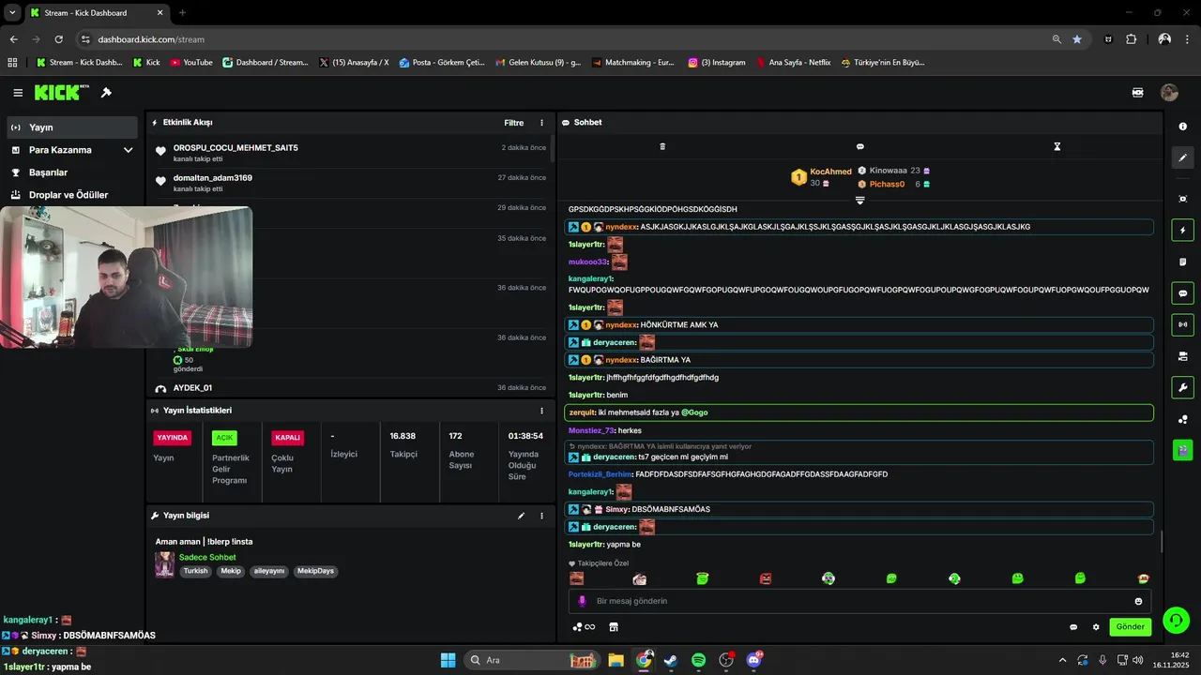Click KocAhmed in chat leaderboard
Screen dimensions: 1201x675
(x=830, y=172)
